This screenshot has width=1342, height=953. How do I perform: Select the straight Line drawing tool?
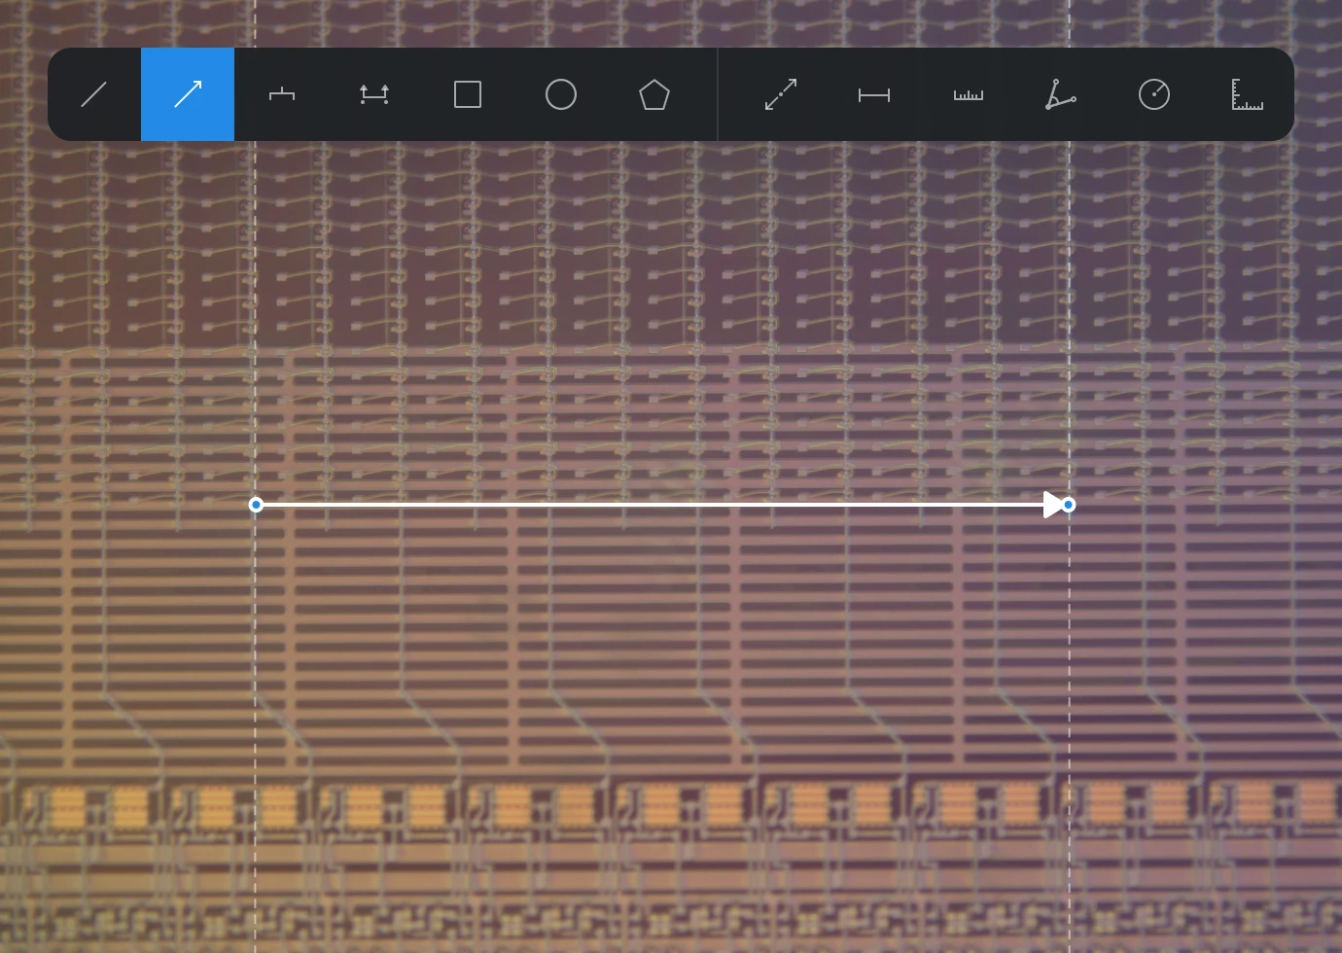(x=94, y=94)
